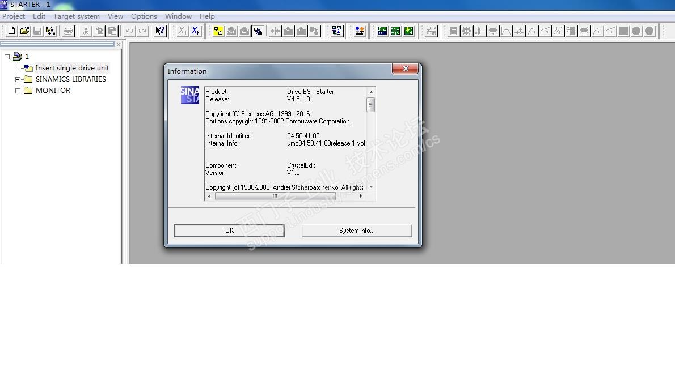Open the Window menu
Image resolution: width=675 pixels, height=367 pixels.
tap(178, 16)
